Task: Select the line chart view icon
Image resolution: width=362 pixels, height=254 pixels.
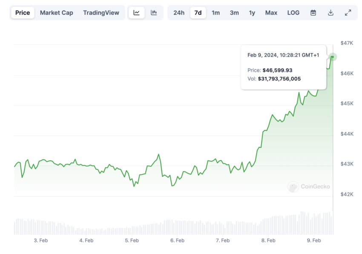Action: (136, 13)
